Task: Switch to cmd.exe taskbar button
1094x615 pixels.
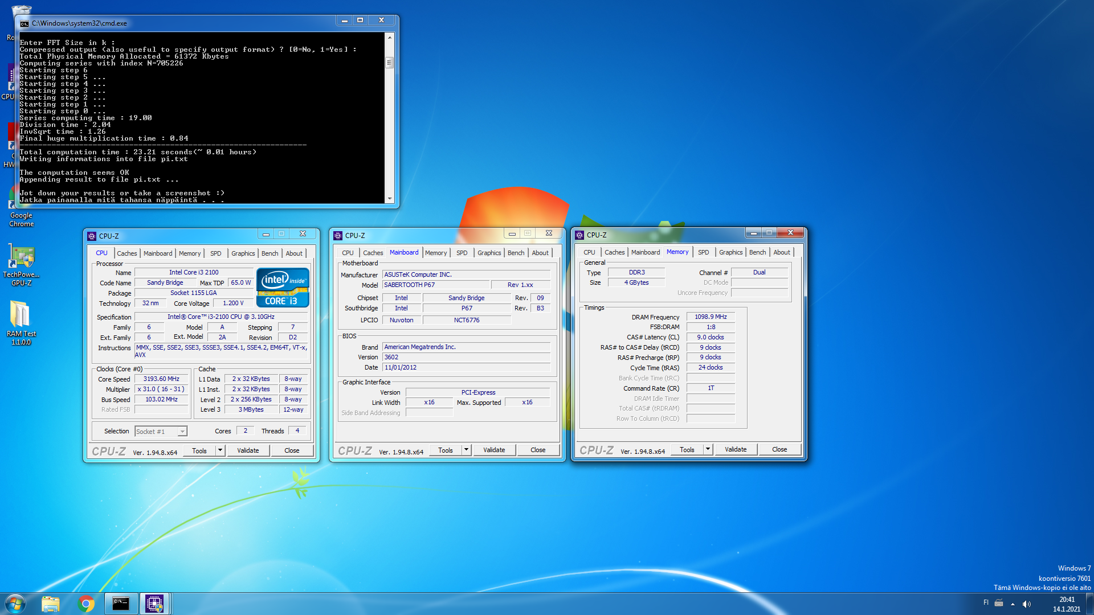Action: (121, 604)
